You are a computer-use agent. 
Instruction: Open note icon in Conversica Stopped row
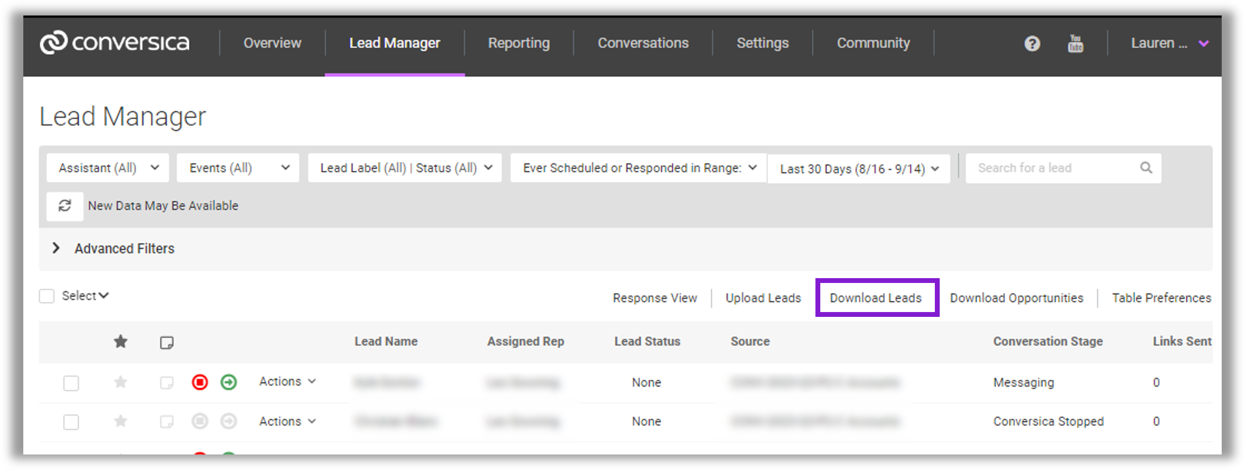coord(166,422)
